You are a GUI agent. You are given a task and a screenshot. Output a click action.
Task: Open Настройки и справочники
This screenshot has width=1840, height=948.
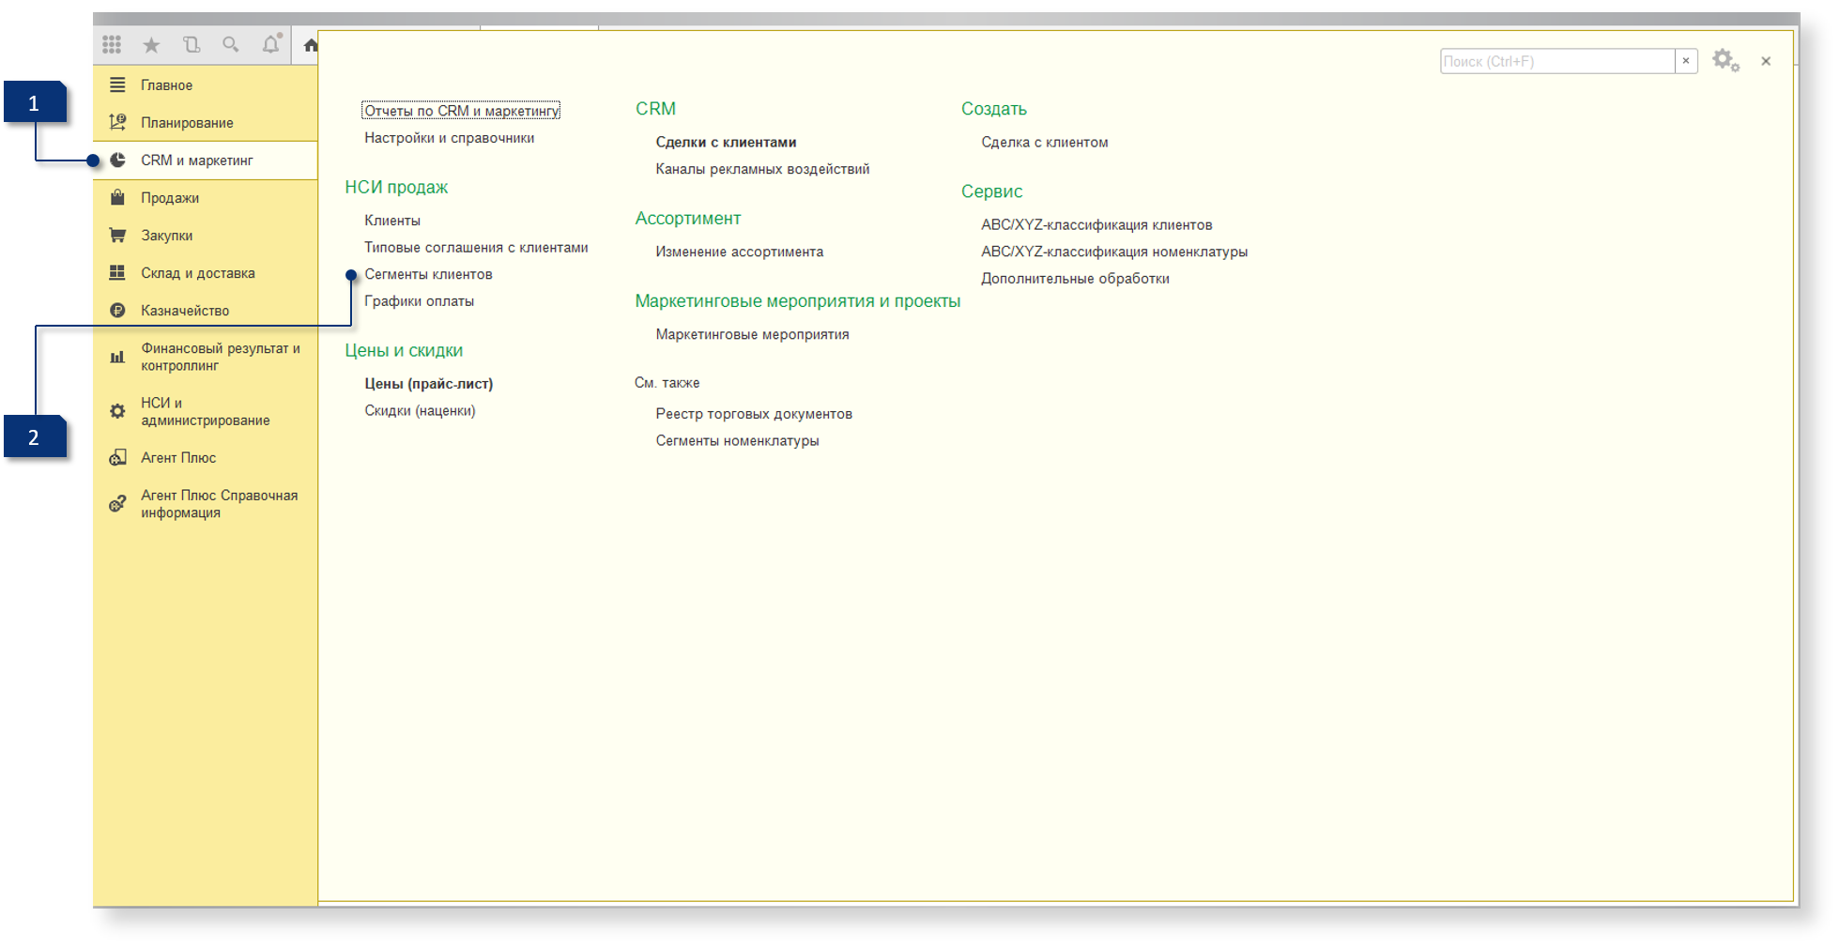pyautogui.click(x=450, y=138)
